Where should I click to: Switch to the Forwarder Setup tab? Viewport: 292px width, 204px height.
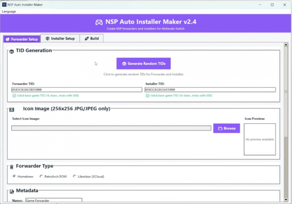22,39
